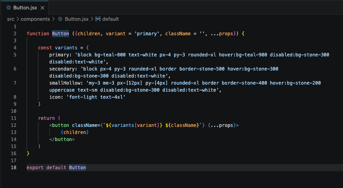Click the 'variants' identifier on line 4
Viewport: 343px width, 188px height.
click(66, 48)
